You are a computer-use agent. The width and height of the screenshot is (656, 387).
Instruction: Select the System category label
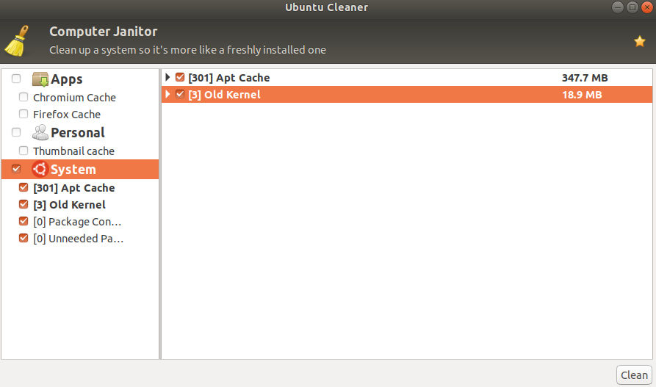73,170
